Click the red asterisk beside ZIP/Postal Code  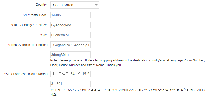coord(23,15)
